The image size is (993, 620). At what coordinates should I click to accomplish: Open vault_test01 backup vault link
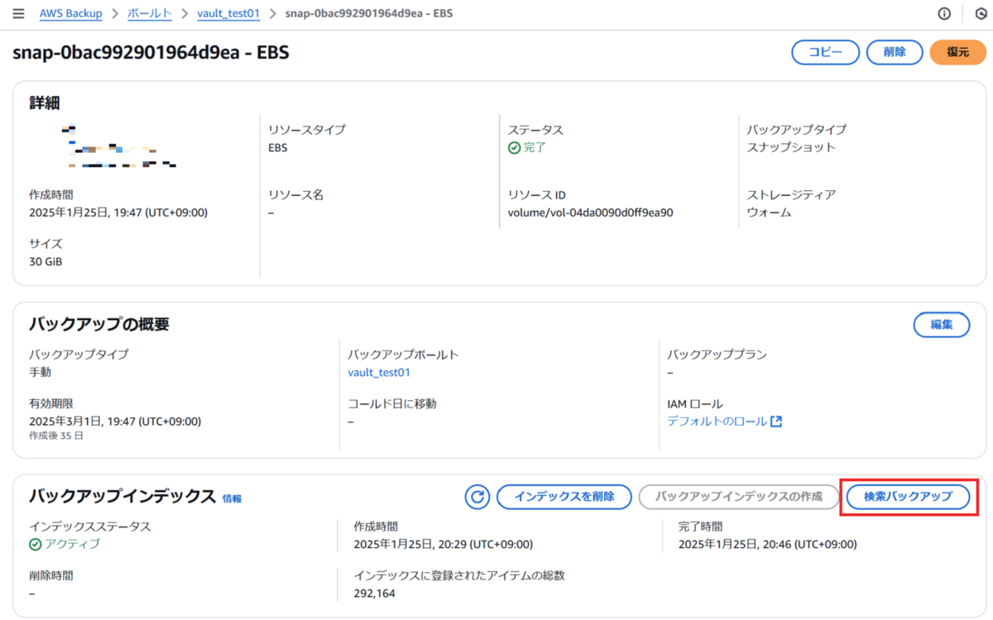(379, 373)
